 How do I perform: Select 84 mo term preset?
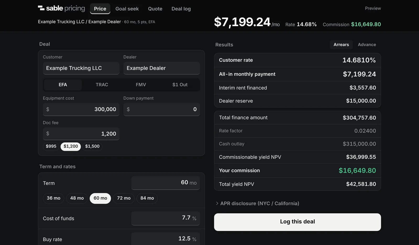click(147, 198)
